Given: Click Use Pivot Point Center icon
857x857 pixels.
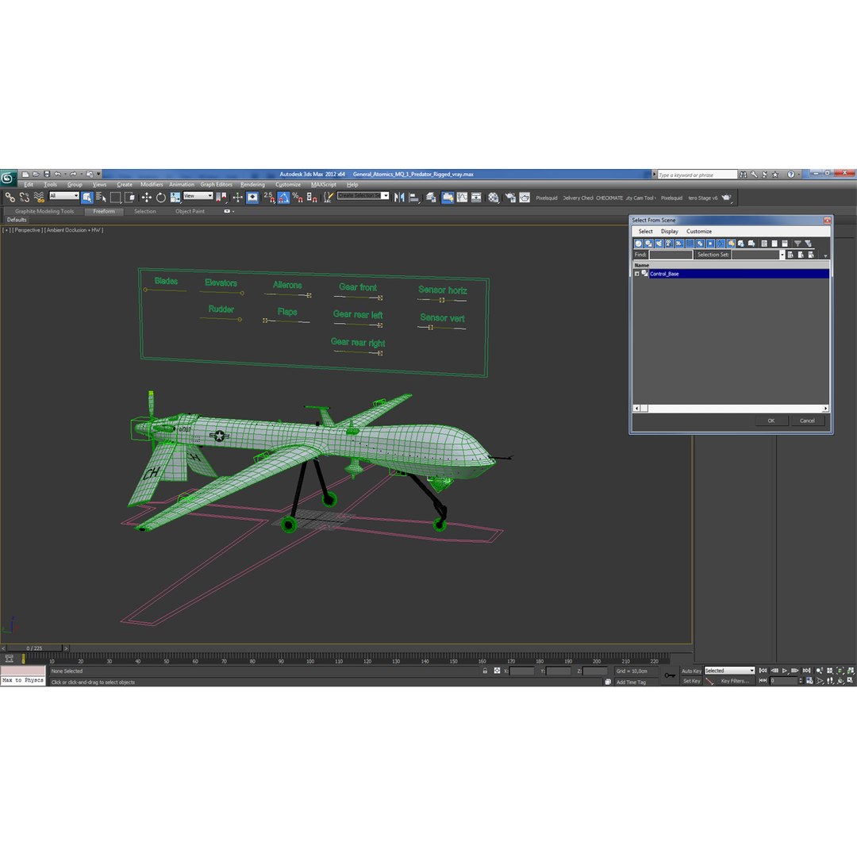Looking at the screenshot, I should click(221, 198).
